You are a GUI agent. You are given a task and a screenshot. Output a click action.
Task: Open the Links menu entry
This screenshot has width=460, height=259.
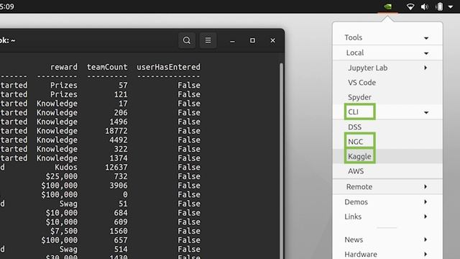(x=387, y=217)
